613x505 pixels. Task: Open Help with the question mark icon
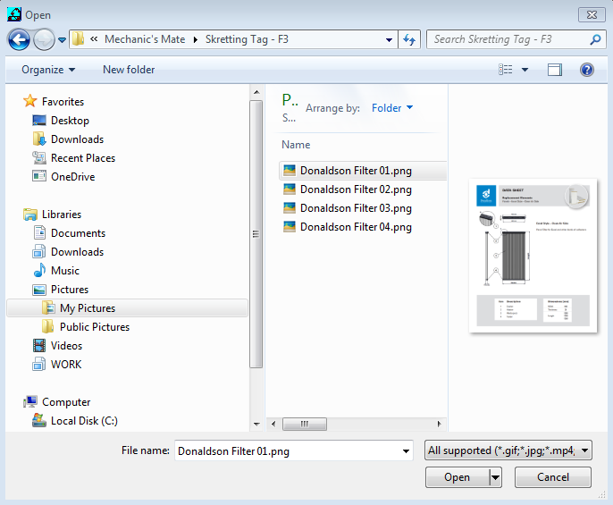tap(587, 70)
